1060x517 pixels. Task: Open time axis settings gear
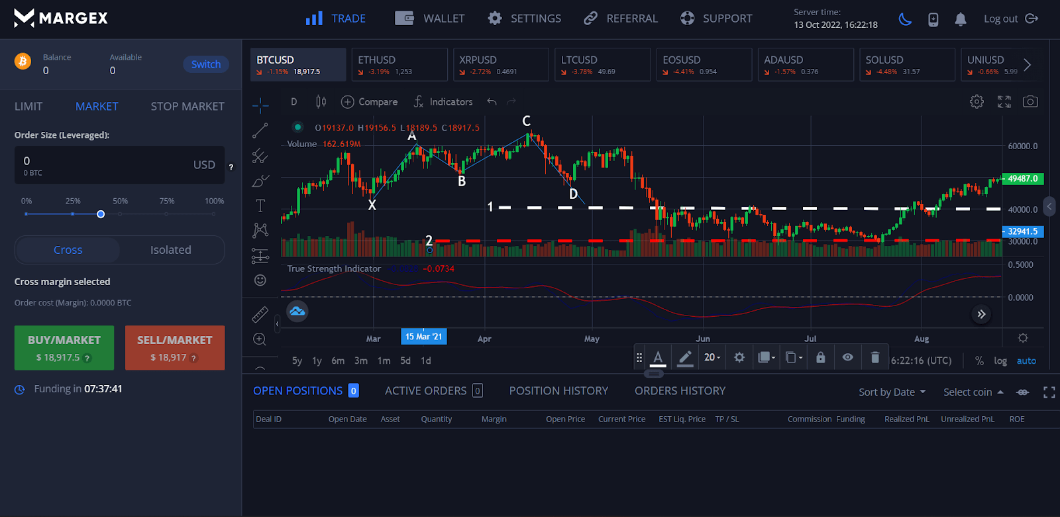[1023, 338]
